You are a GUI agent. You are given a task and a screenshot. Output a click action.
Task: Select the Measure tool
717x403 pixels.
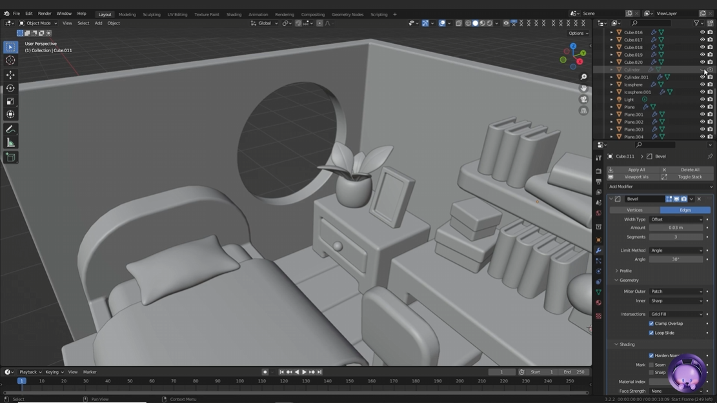[10, 143]
